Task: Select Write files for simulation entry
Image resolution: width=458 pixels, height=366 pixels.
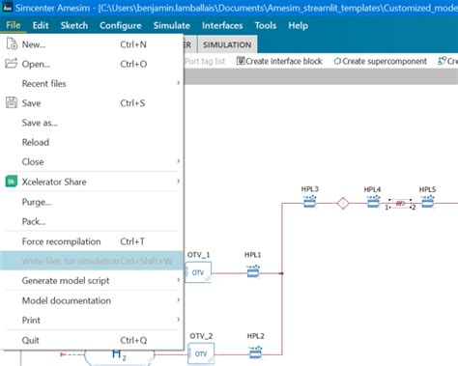Action: click(92, 261)
